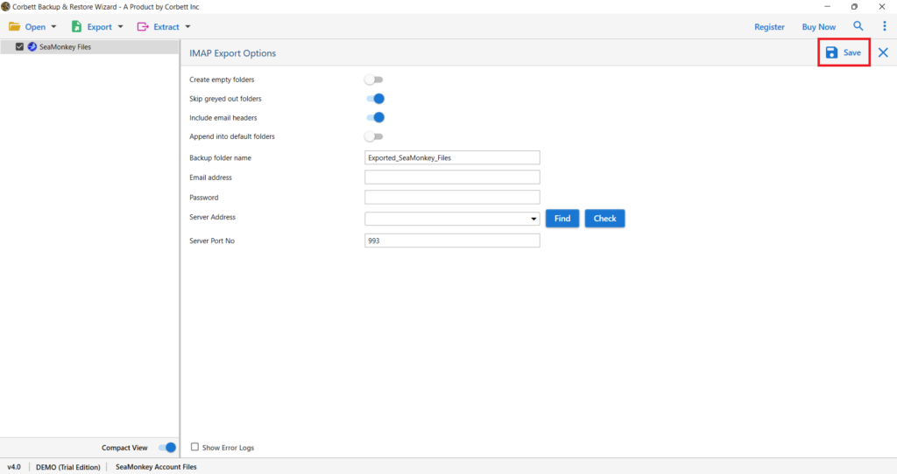The image size is (897, 474).
Task: Turn off Include email headers toggle
Action: [x=375, y=118]
